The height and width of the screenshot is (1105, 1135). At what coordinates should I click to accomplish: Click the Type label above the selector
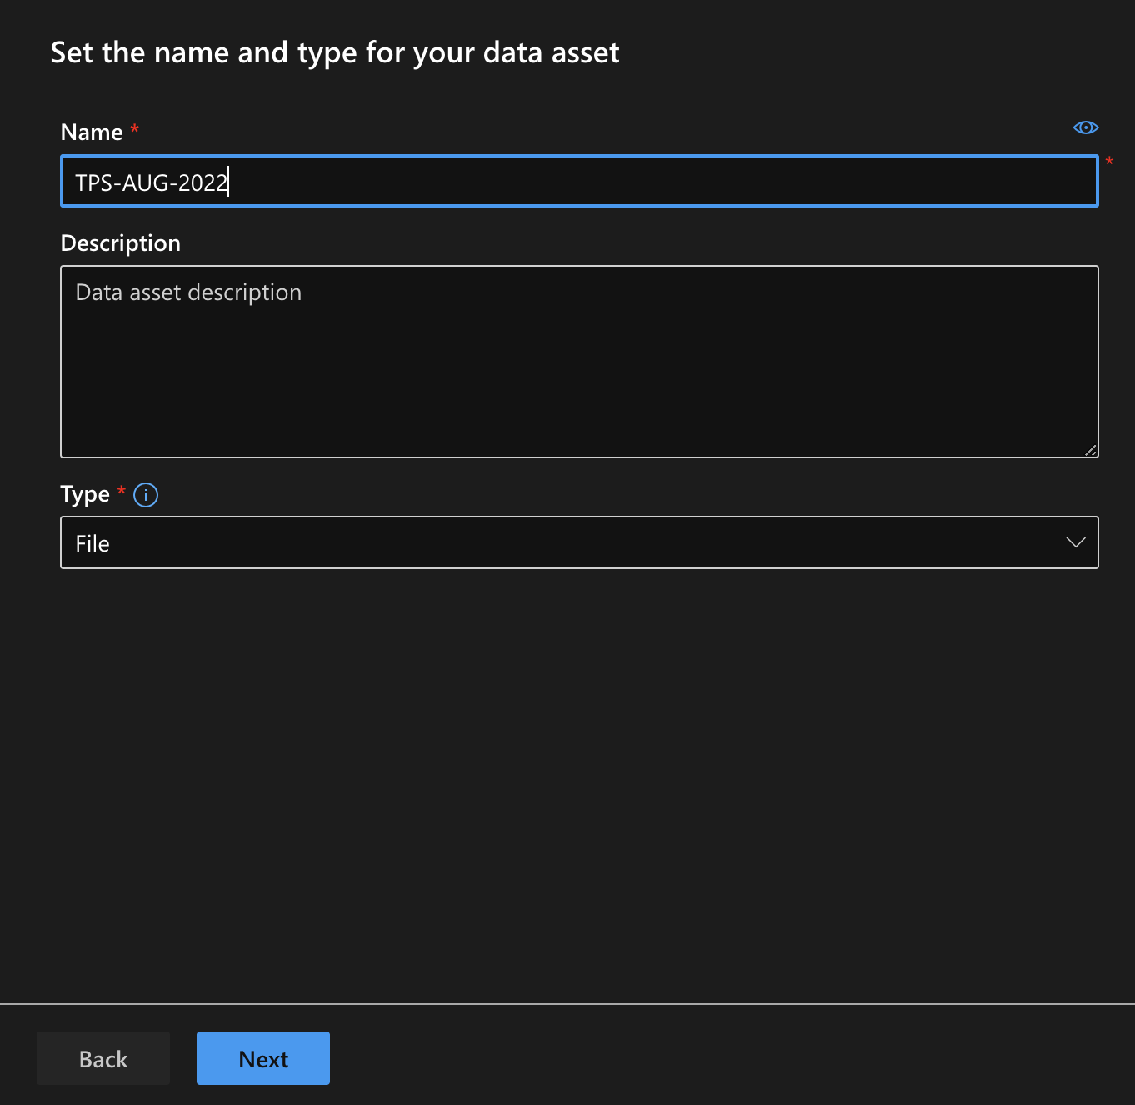click(84, 493)
